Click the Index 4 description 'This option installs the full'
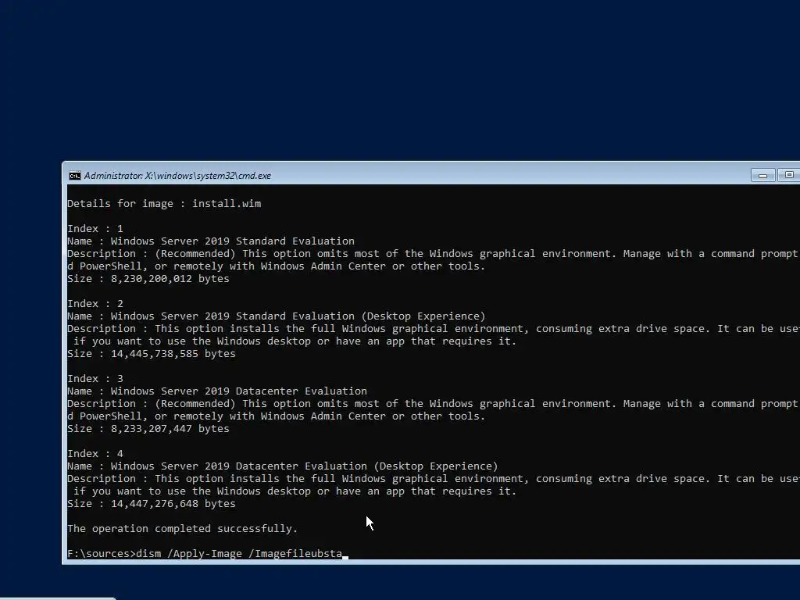This screenshot has height=600, width=800. click(434, 479)
